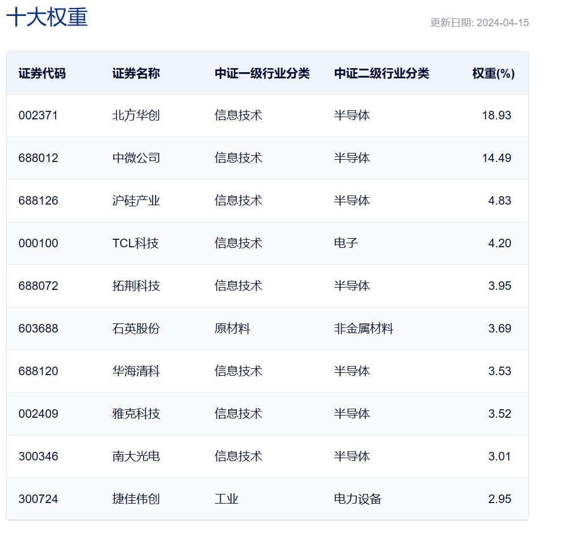Select stock code 688126
The image size is (571, 536).
click(x=38, y=201)
